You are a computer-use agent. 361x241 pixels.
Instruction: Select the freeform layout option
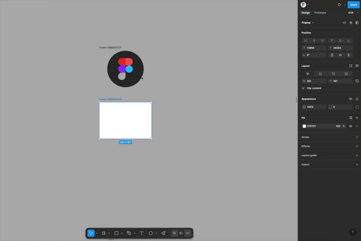pos(308,74)
